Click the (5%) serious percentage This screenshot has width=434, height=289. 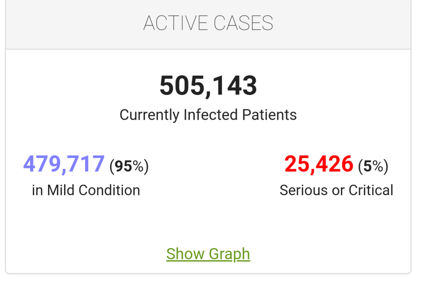[x=373, y=166]
